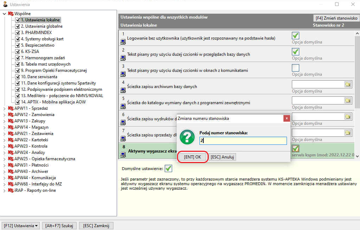Toggle Logowanie bez użytkownika checkbox
The image size is (360, 230).
click(x=295, y=35)
